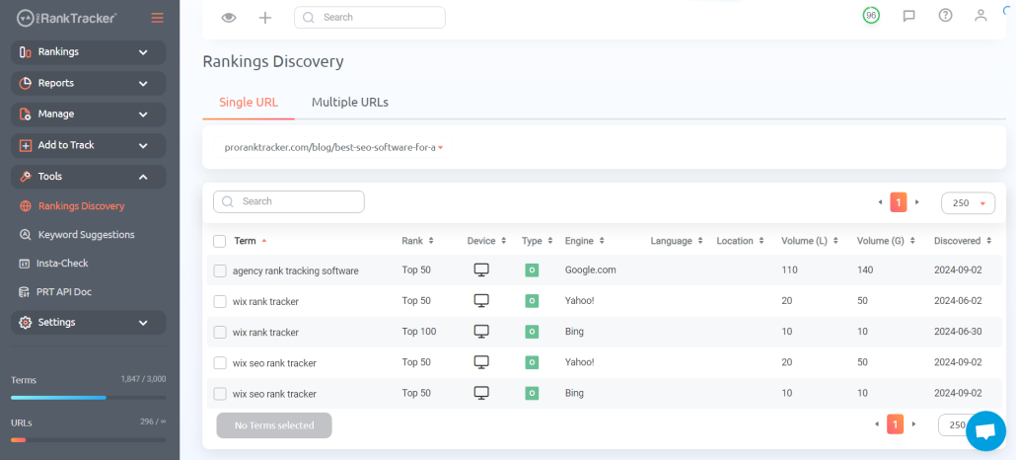Focus the top bar Search field
Viewport: 1016px width, 460px height.
[x=369, y=18]
